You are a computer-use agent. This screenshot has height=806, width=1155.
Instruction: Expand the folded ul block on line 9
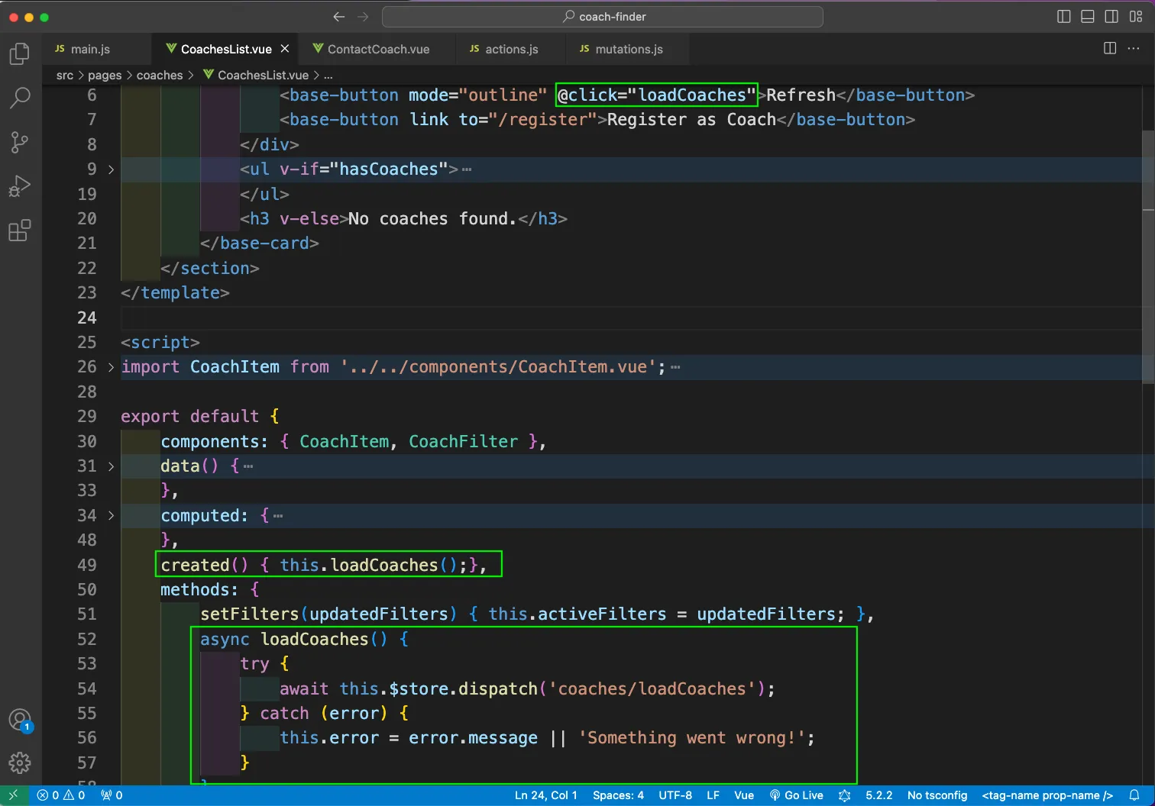pyautogui.click(x=111, y=169)
